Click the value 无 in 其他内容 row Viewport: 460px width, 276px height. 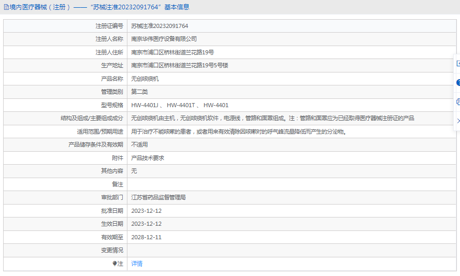(134, 171)
